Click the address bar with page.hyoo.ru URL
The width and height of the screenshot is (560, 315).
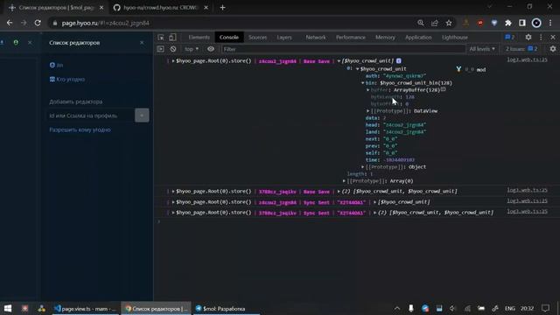coord(232,24)
